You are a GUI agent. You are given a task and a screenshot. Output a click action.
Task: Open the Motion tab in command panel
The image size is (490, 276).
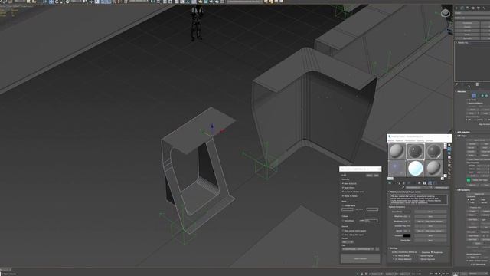[473, 8]
